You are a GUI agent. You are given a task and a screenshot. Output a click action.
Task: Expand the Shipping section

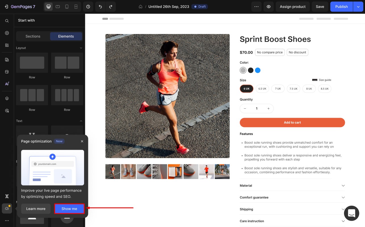point(292,209)
